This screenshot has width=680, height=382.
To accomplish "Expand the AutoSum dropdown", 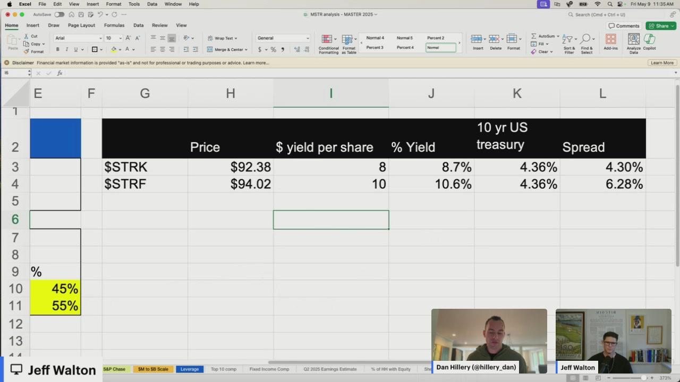I will point(558,36).
